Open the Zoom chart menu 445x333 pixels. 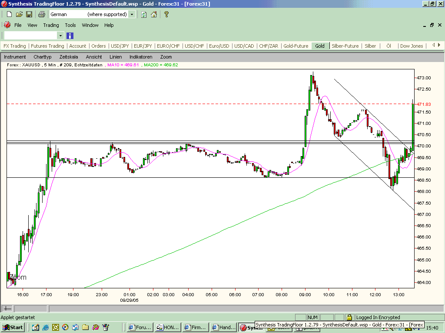166,57
